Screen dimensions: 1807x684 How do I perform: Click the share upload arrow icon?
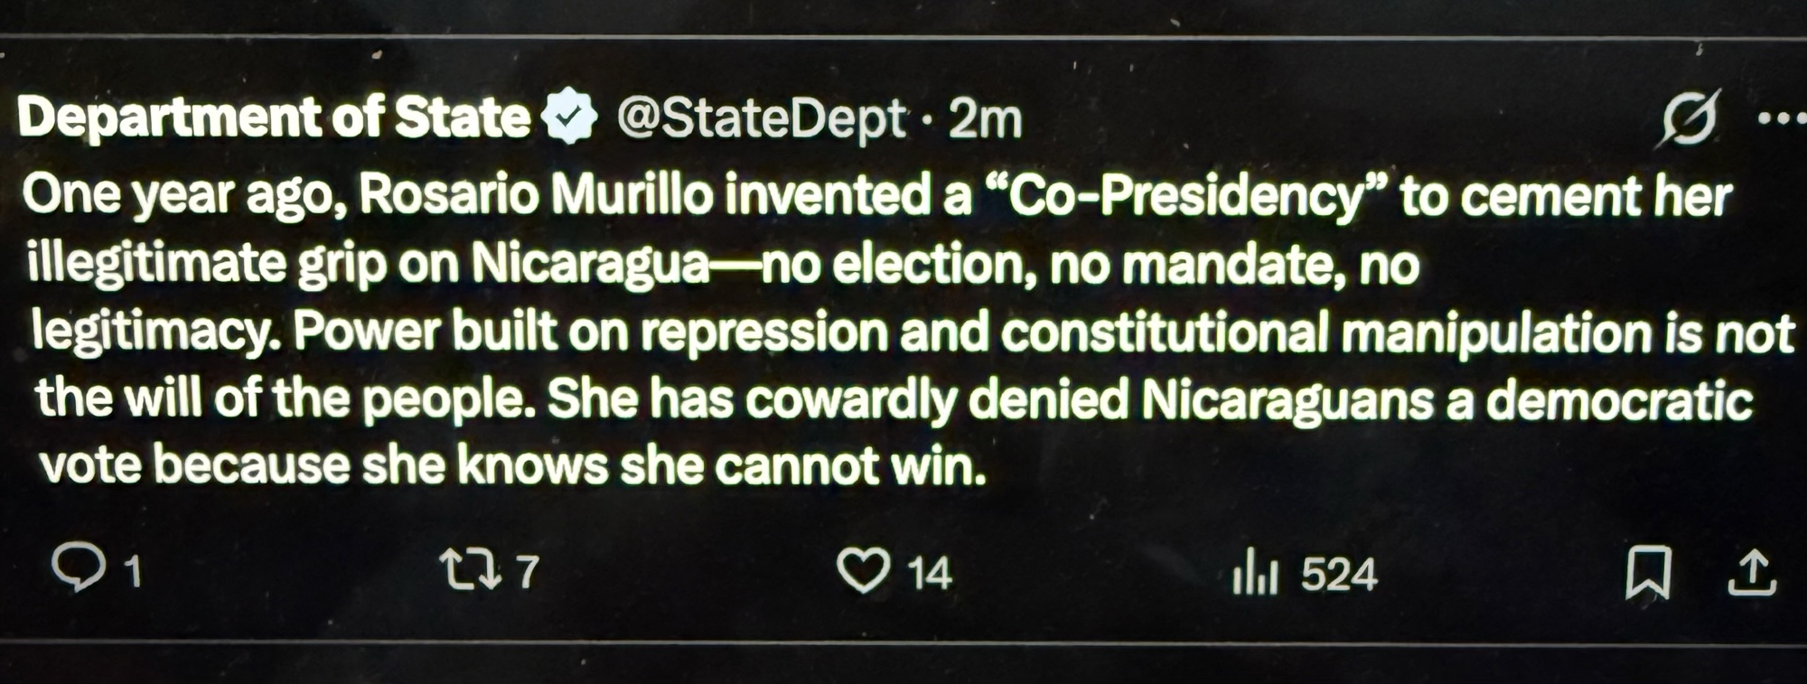[x=1751, y=573]
